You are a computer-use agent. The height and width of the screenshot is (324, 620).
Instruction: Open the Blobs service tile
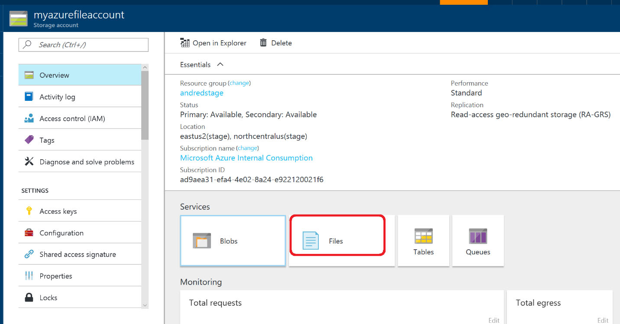(233, 241)
